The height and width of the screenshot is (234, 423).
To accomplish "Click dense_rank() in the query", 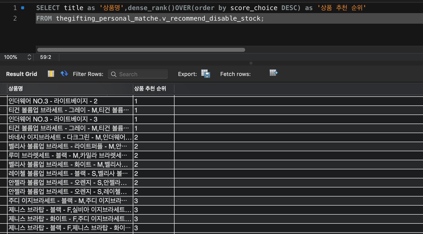I will point(151,8).
